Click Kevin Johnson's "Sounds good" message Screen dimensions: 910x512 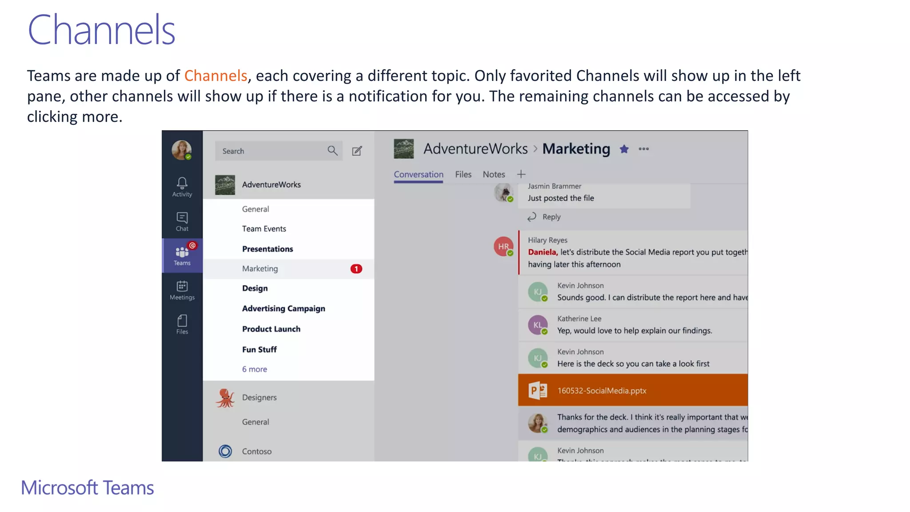pyautogui.click(x=652, y=297)
